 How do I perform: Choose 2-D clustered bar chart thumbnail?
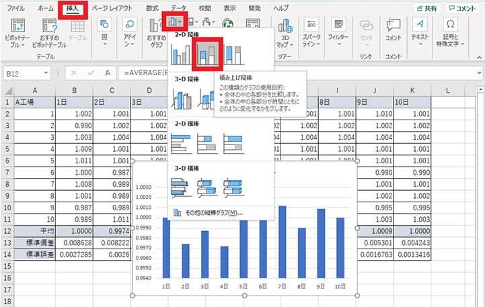click(181, 144)
